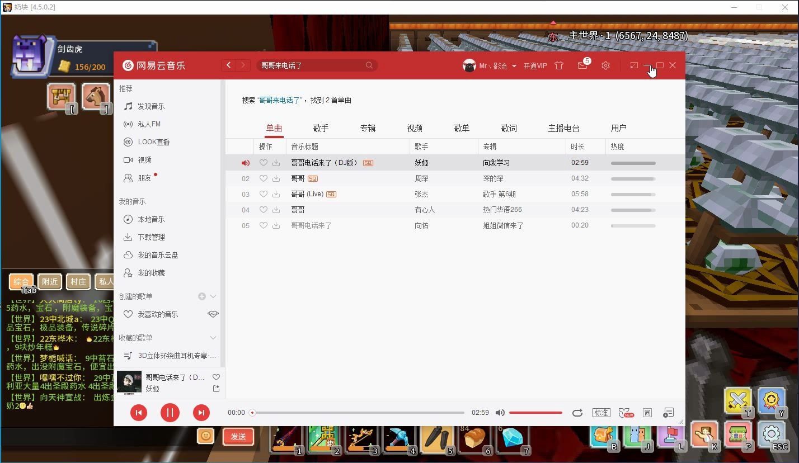Like the song 哥哥 by 有心人
Screen dimensions: 799x463
pyautogui.click(x=264, y=210)
